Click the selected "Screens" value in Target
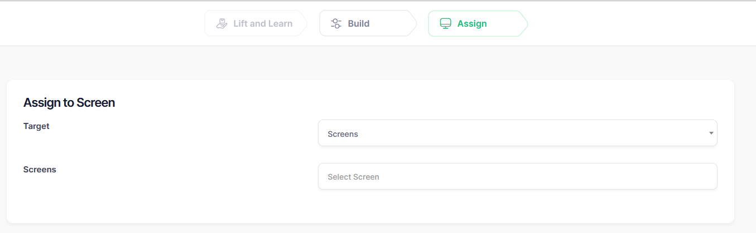This screenshot has width=756, height=233. (343, 134)
